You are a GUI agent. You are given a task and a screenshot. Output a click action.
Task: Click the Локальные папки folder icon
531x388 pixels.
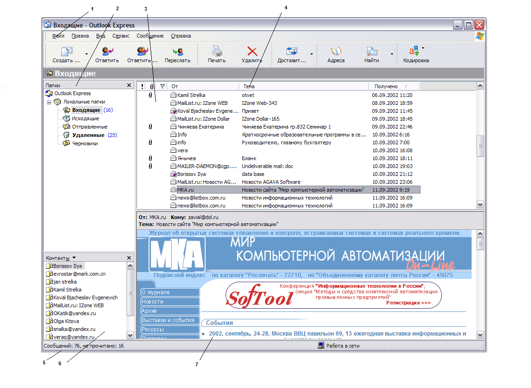[58, 102]
